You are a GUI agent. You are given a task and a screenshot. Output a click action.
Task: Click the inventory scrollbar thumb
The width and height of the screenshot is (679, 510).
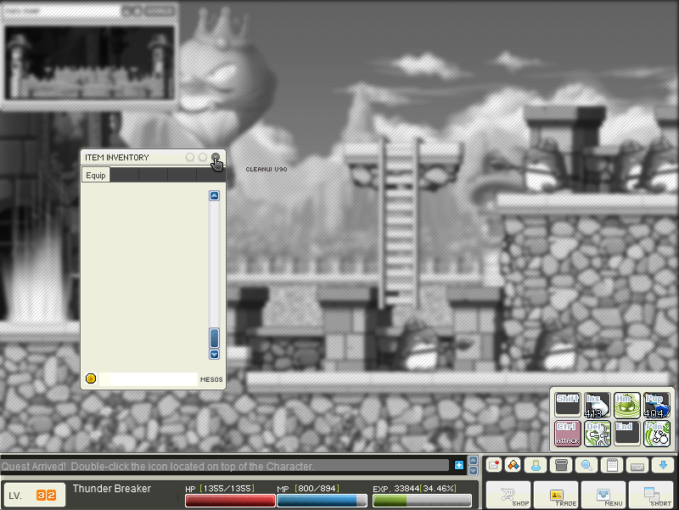point(215,338)
